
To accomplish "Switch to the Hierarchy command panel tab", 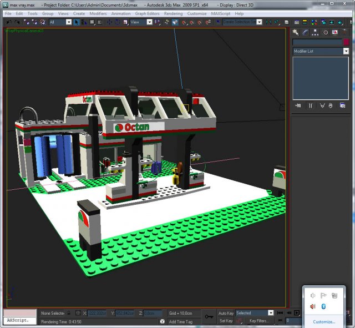I will [x=315, y=32].
